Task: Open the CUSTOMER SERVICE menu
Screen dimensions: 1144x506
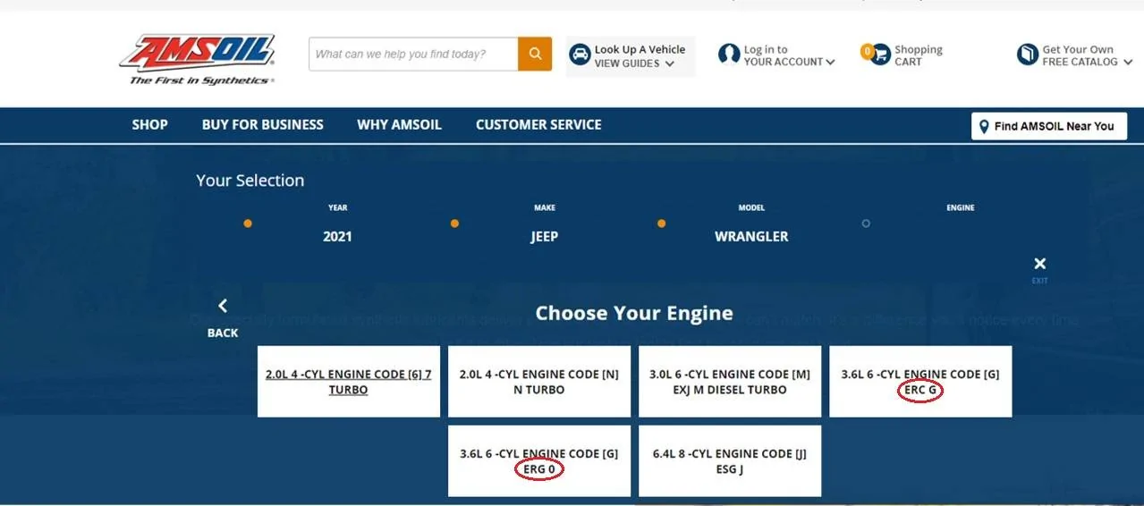Action: [538, 124]
